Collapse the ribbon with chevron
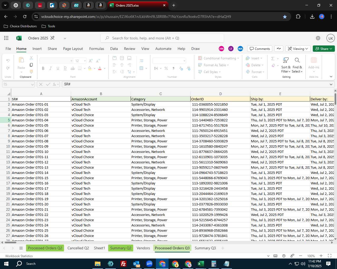Image resolution: width=337 pixels, height=269 pixels. click(331, 77)
